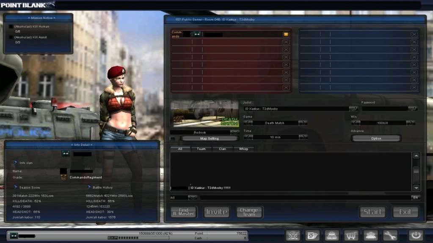Click rank badge in red team first slot

pyautogui.click(x=197, y=34)
